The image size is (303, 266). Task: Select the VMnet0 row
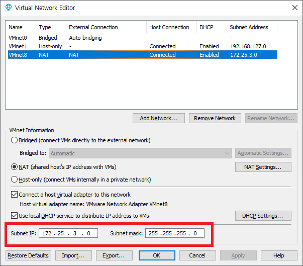click(143, 38)
